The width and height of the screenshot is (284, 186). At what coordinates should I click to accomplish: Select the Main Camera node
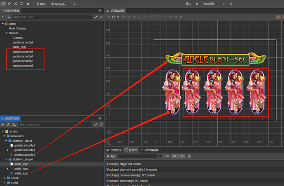pos(17,28)
